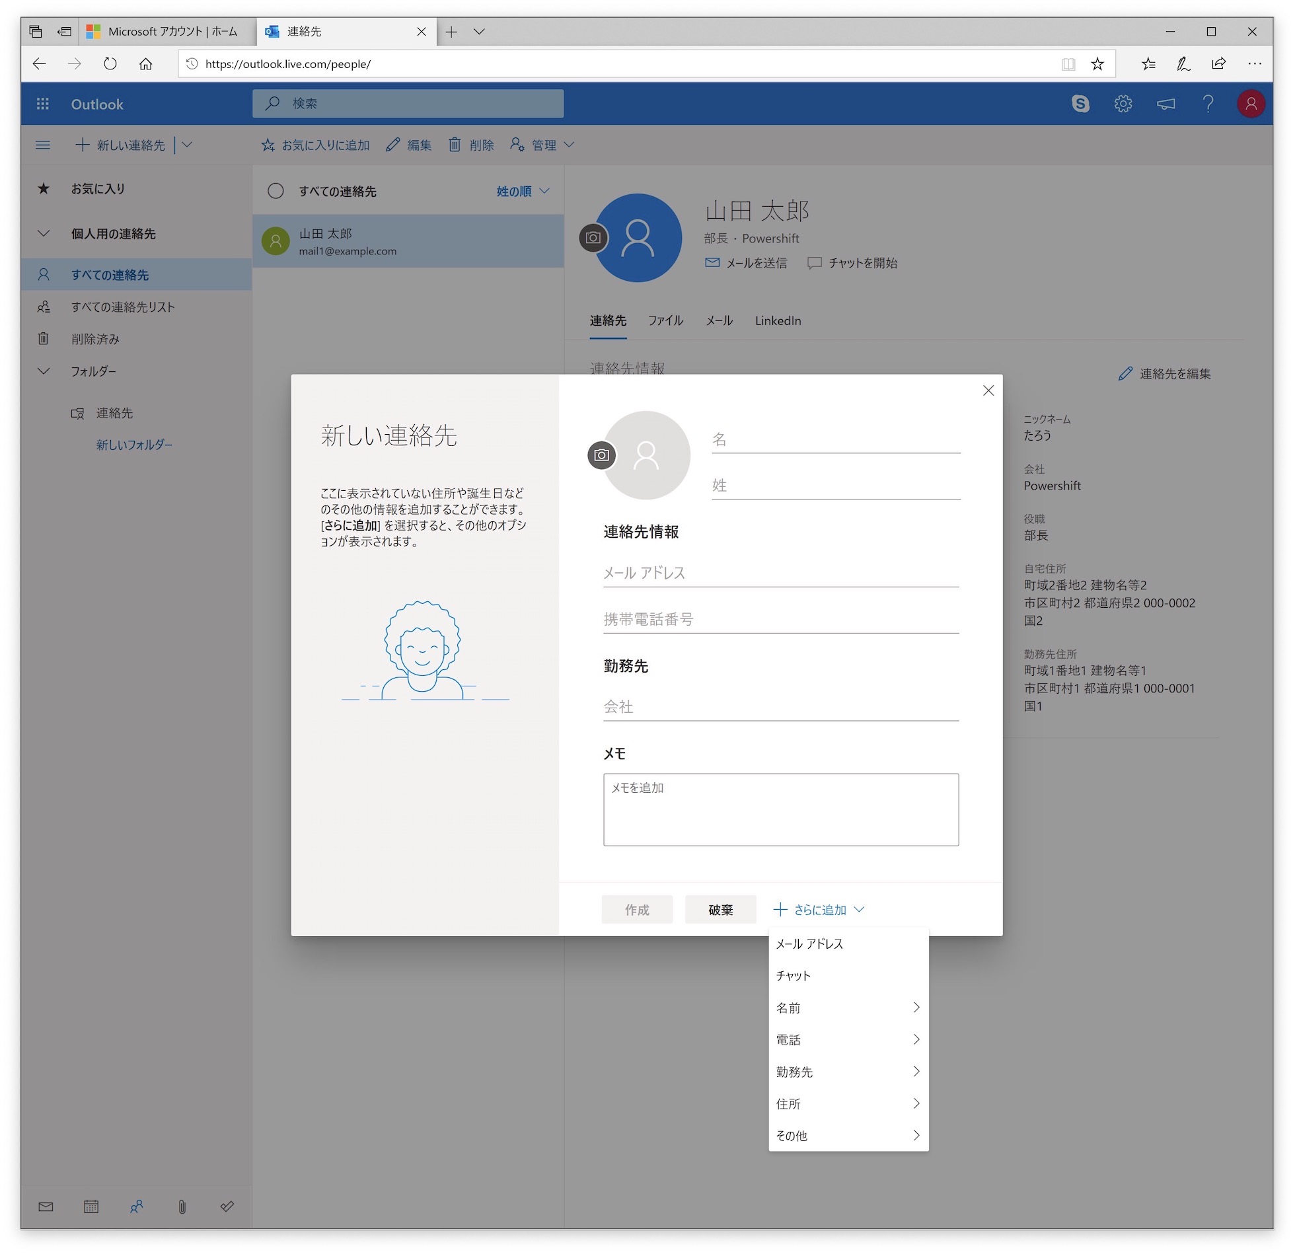Screen dimensions: 1295x1254
Task: Open Skype from the Outlook header
Action: [x=1080, y=104]
